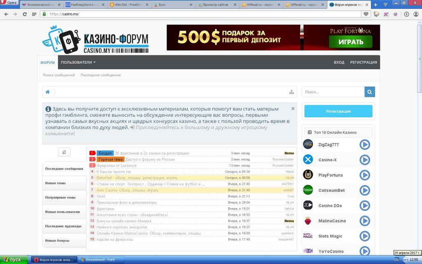Image resolution: width=422 pixels, height=264 pixels.
Task: Select the Последние сообщения sidebar tab
Action: [x=64, y=169]
